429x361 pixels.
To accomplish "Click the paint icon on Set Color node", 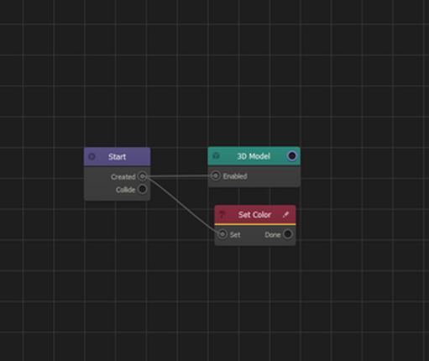I will point(222,215).
